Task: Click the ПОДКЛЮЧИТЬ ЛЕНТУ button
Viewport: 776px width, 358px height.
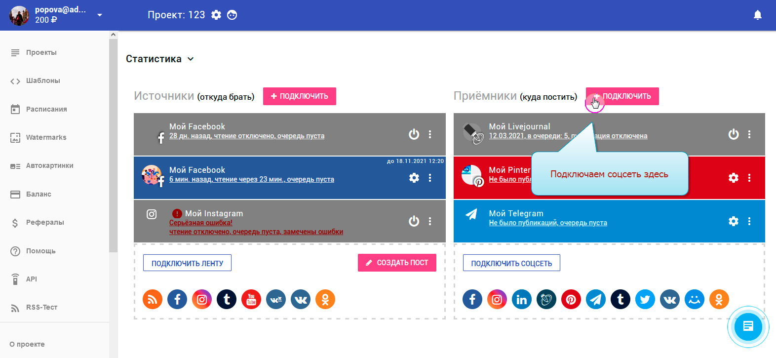Action: 187,263
